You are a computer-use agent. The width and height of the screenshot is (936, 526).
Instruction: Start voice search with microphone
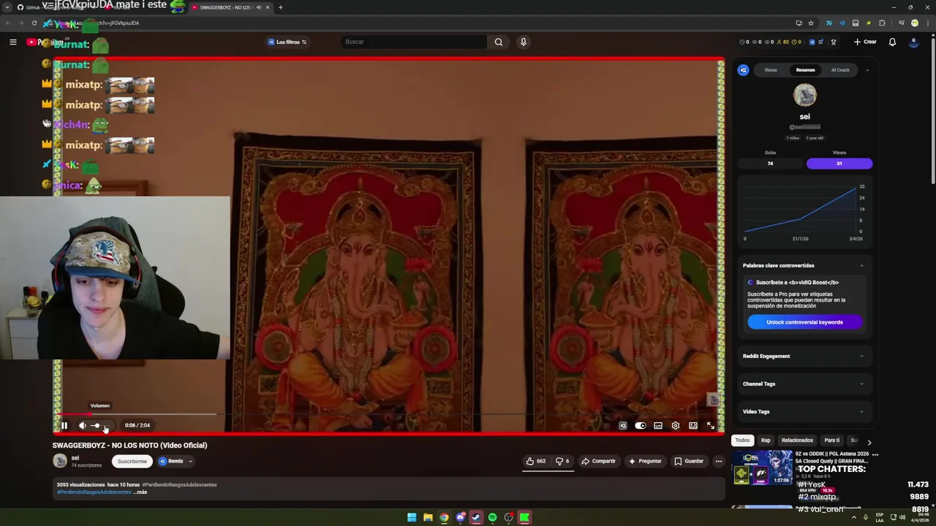523,42
